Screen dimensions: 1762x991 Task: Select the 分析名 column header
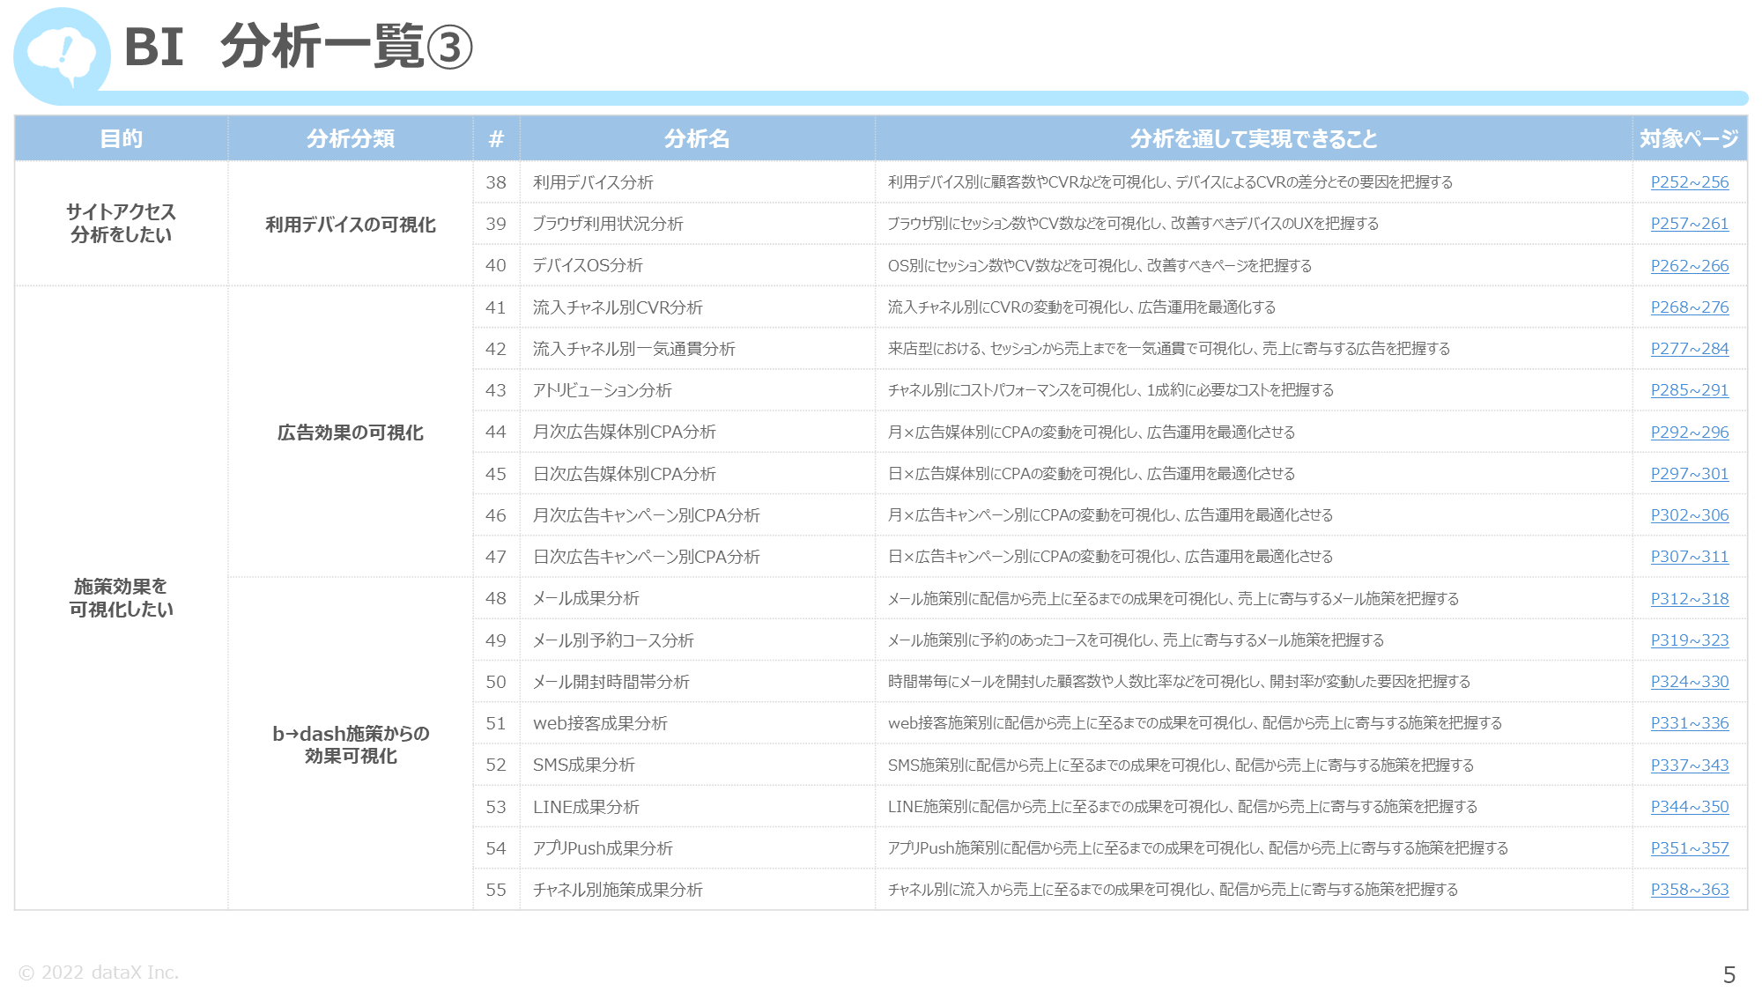point(697,138)
